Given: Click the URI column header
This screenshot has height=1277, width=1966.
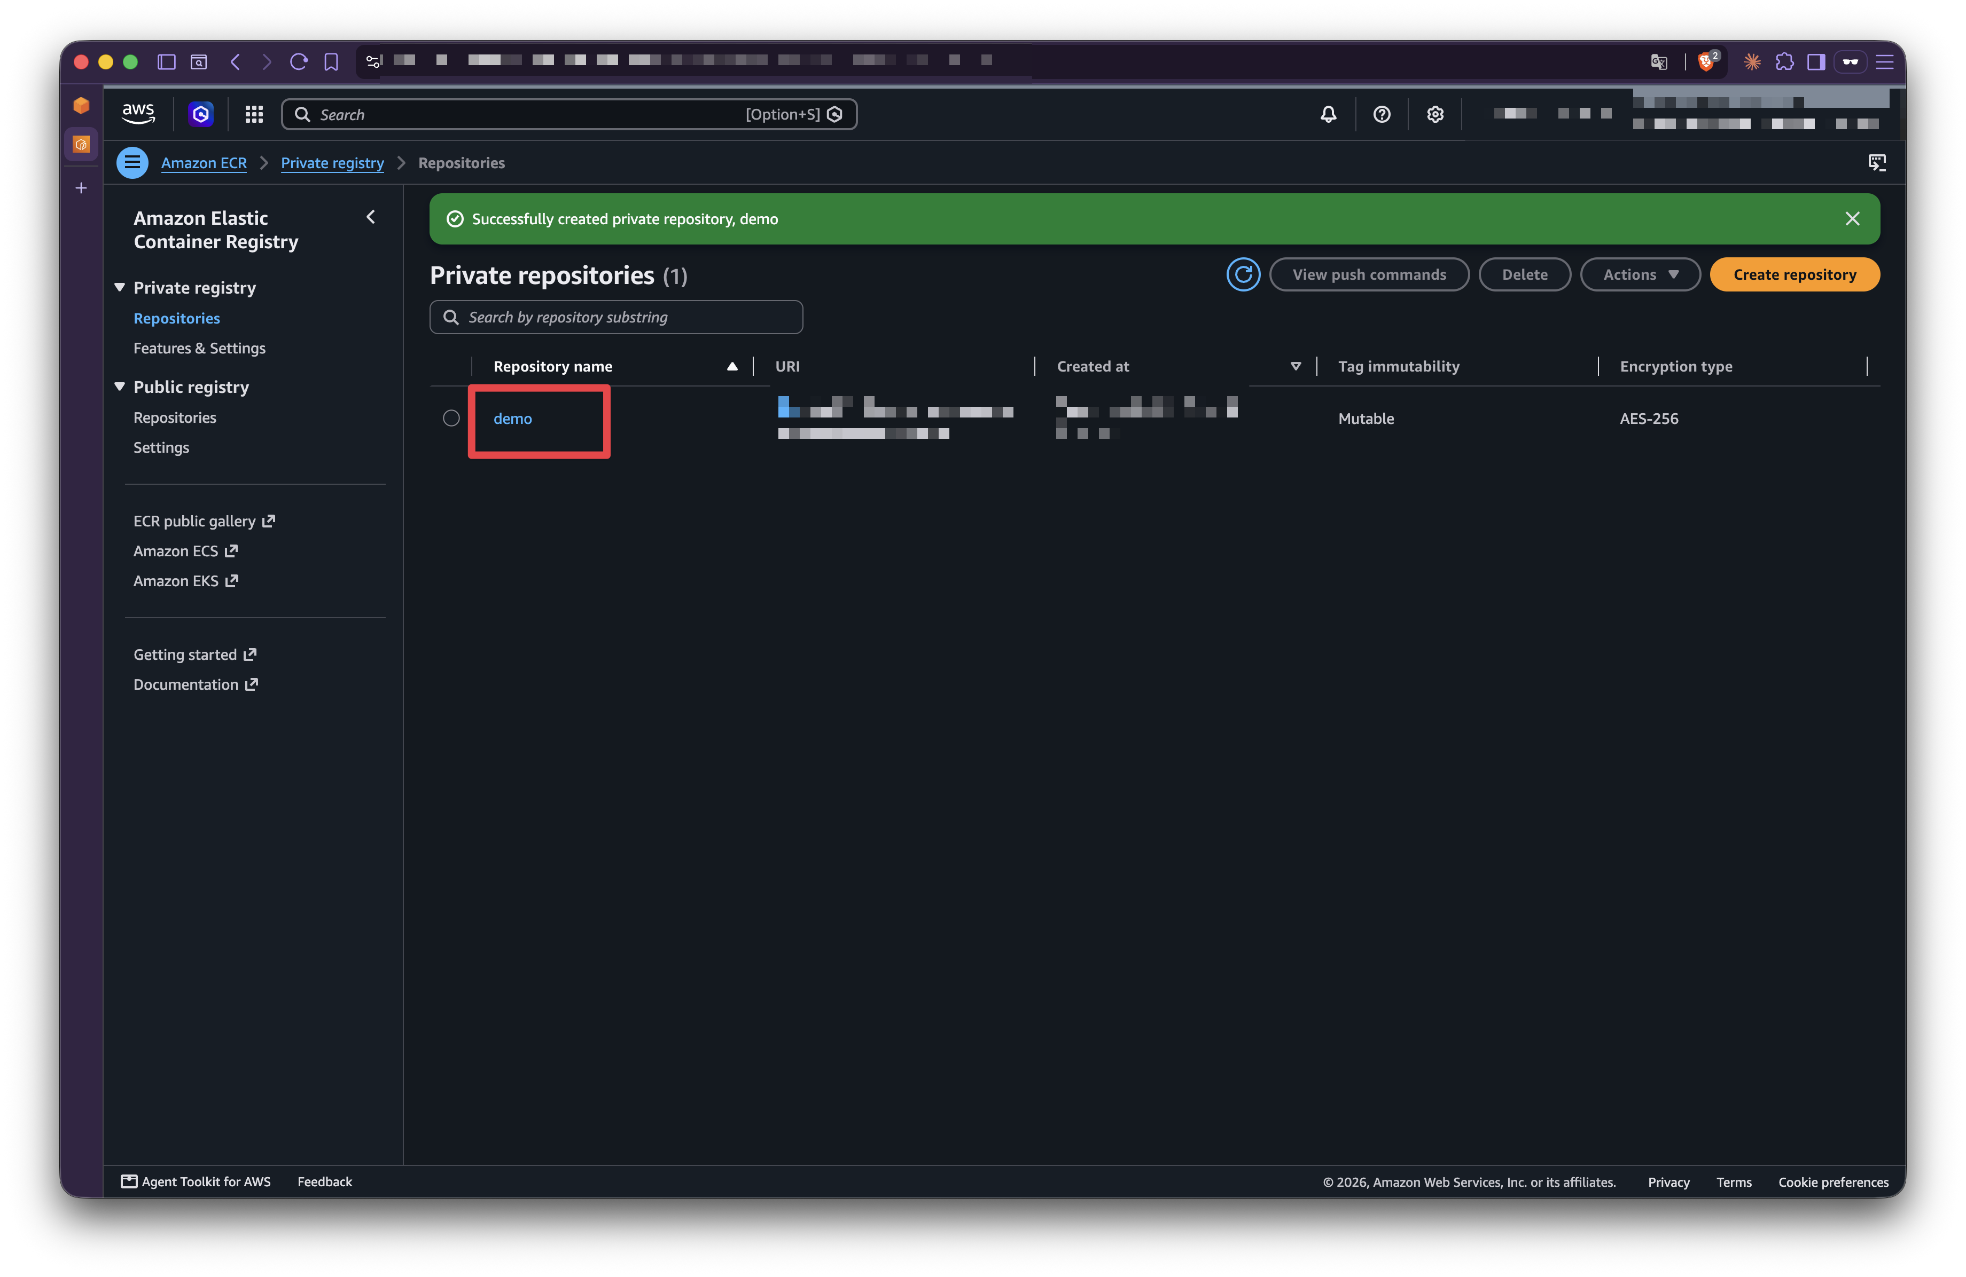Looking at the screenshot, I should pos(787,367).
